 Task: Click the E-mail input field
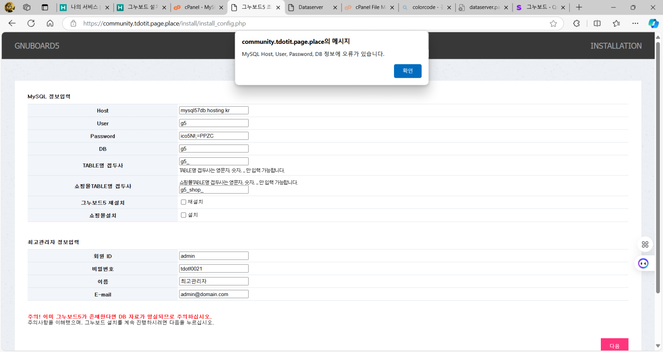pyautogui.click(x=214, y=294)
